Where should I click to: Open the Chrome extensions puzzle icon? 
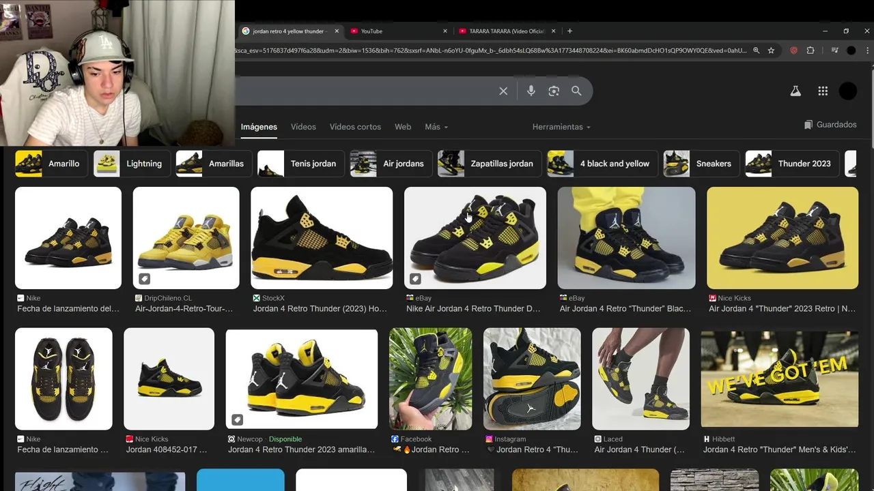tap(810, 50)
